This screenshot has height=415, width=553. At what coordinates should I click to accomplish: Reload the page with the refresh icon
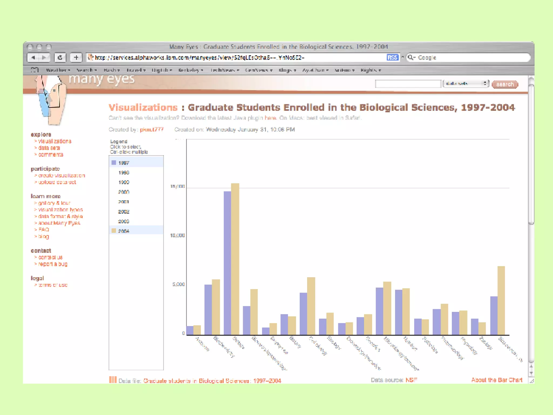60,57
